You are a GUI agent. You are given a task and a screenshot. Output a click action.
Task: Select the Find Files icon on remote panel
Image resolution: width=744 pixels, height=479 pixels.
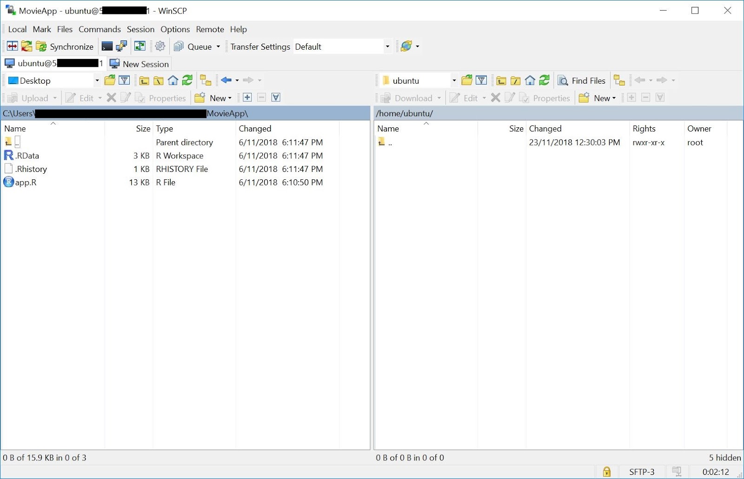(x=581, y=80)
